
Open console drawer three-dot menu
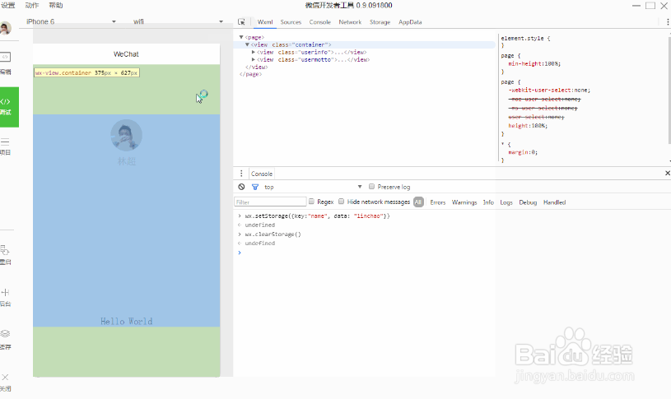pyautogui.click(x=241, y=174)
